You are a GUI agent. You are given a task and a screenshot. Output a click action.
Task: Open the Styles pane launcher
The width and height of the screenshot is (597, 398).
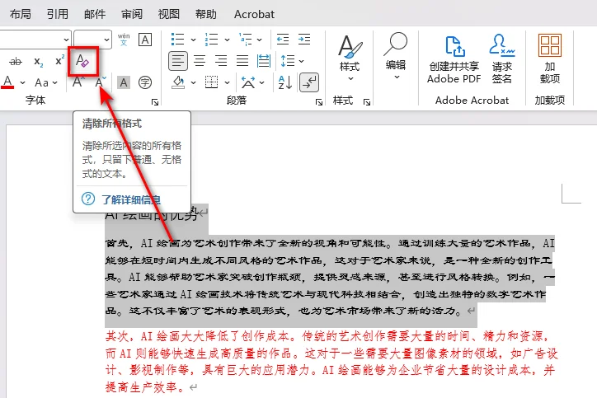pos(367,102)
